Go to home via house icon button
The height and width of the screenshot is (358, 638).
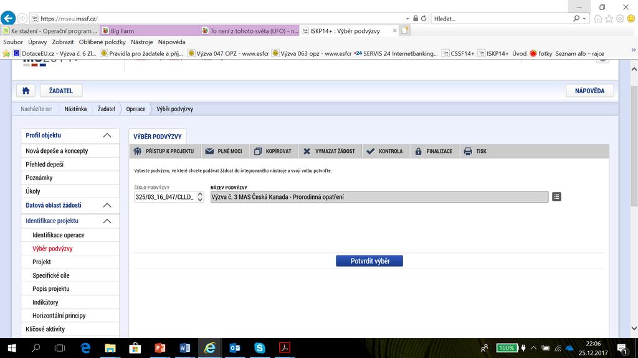click(26, 91)
